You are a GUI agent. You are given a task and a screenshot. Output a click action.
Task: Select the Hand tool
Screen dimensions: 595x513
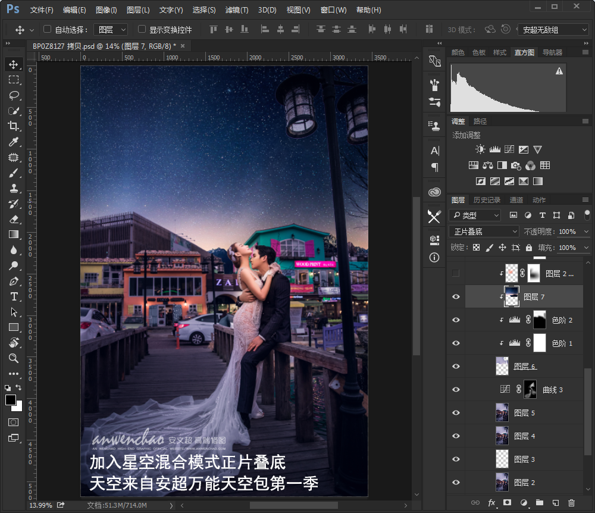tap(14, 343)
